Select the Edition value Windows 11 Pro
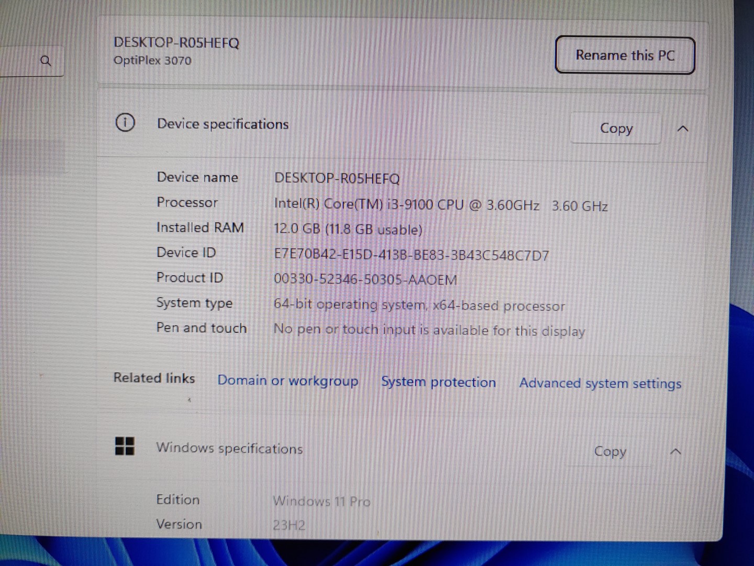 321,502
